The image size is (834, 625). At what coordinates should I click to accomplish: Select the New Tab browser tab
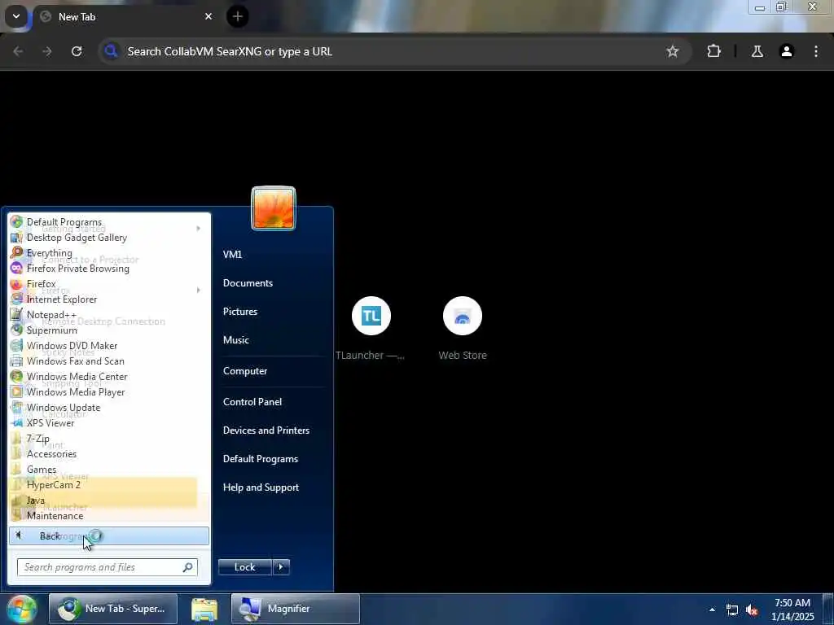pyautogui.click(x=126, y=17)
